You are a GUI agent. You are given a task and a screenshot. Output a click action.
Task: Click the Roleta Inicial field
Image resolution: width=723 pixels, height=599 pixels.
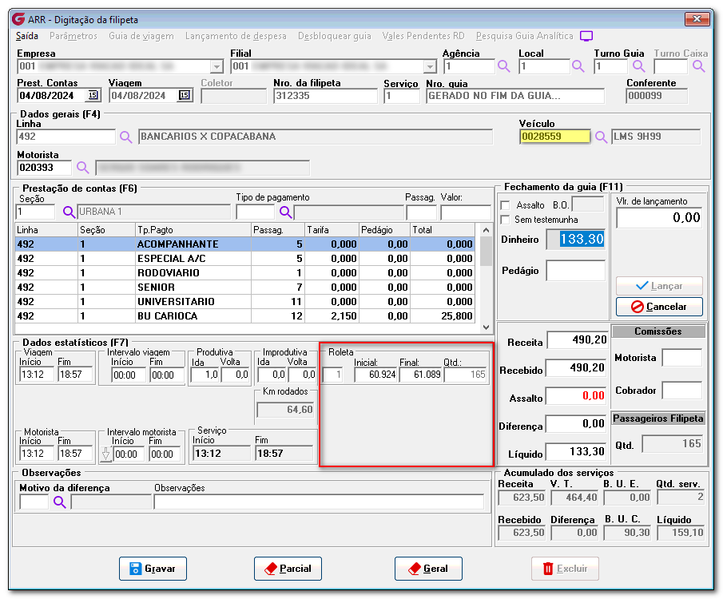pyautogui.click(x=375, y=375)
